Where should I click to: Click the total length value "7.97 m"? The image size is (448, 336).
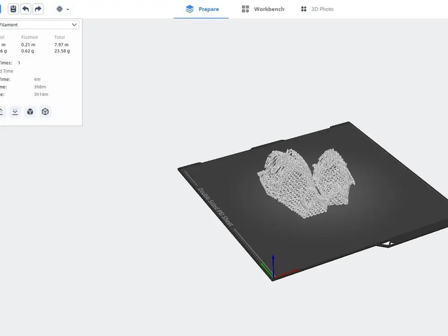pyautogui.click(x=61, y=44)
